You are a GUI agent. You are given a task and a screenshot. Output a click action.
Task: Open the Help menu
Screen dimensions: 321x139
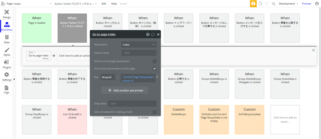[x=114, y=4]
